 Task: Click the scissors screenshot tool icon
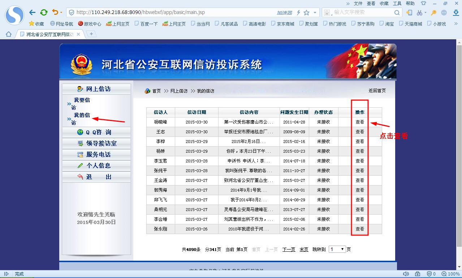(x=419, y=13)
